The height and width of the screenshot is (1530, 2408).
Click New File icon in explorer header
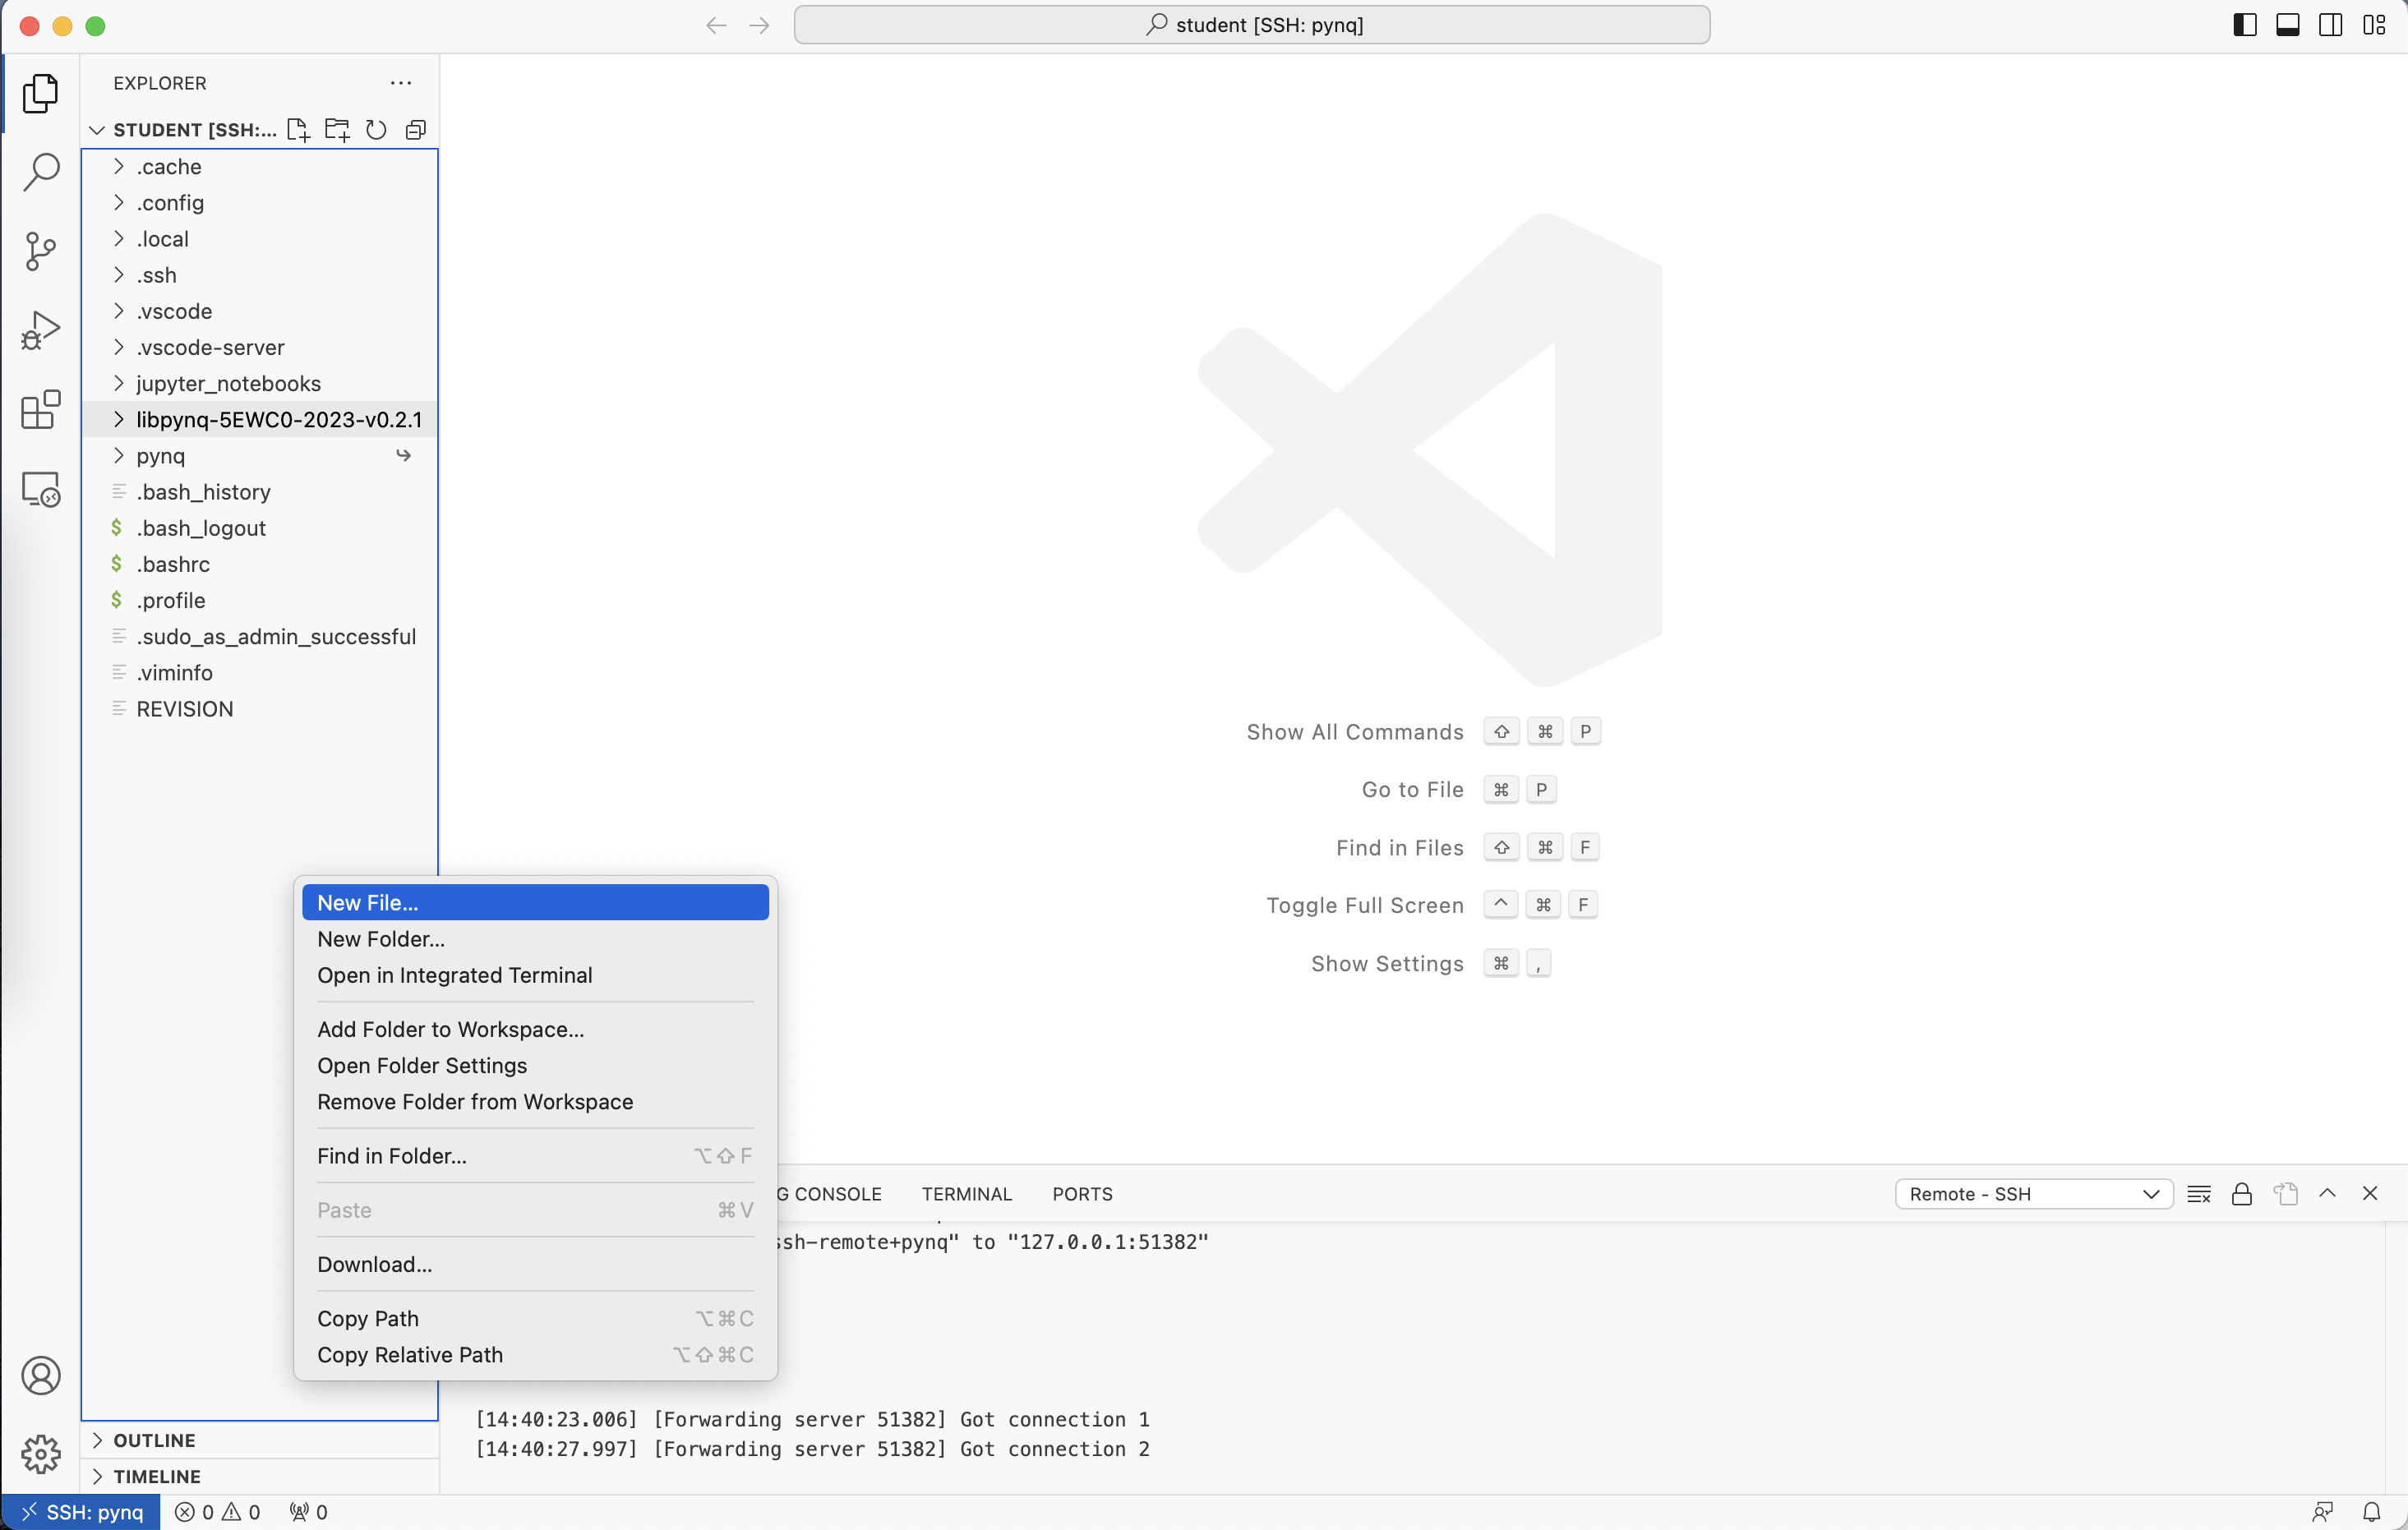[298, 130]
